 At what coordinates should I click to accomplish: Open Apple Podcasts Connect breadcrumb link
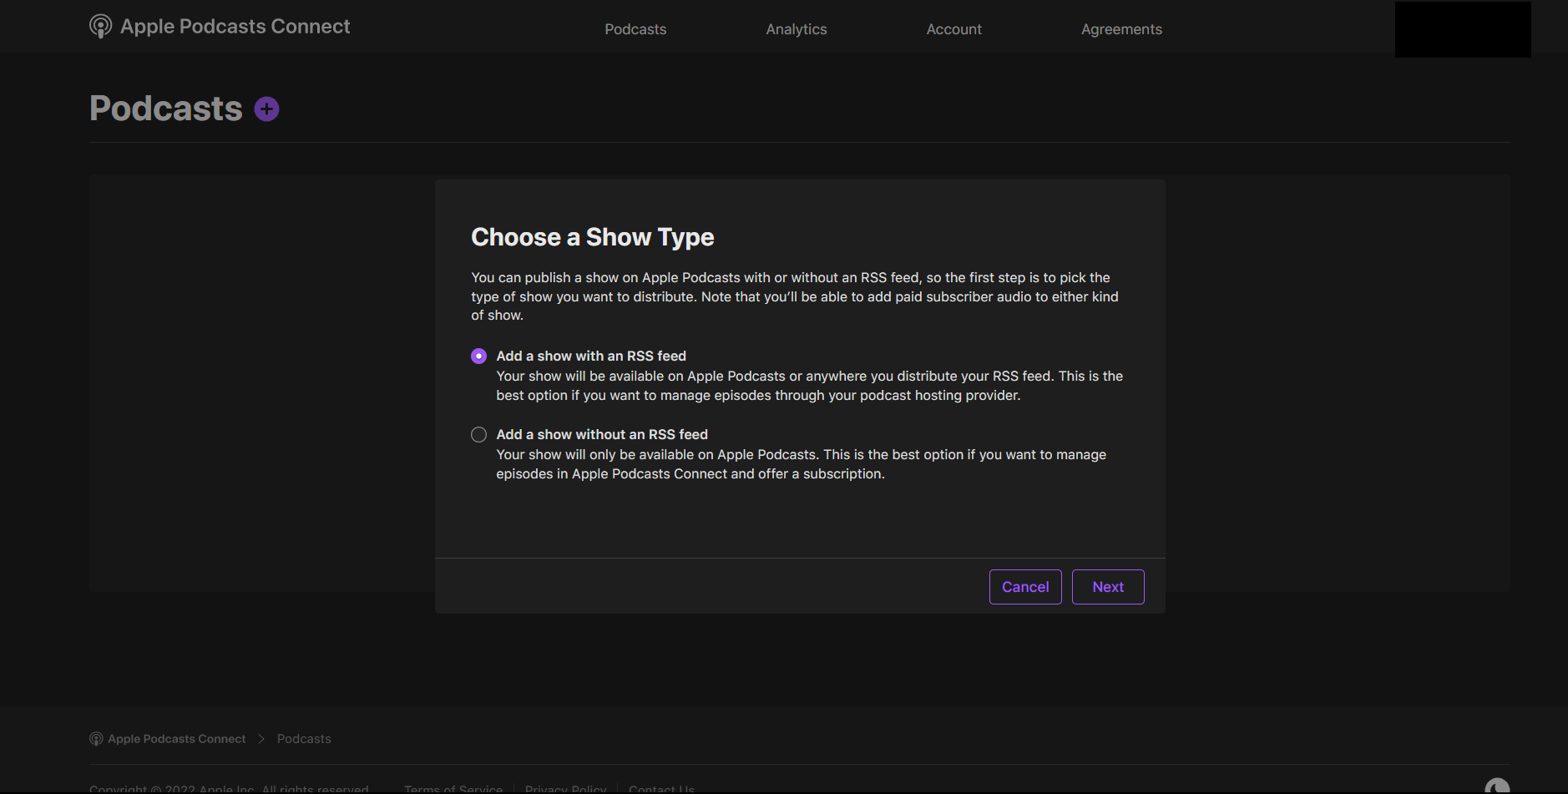pyautogui.click(x=176, y=739)
